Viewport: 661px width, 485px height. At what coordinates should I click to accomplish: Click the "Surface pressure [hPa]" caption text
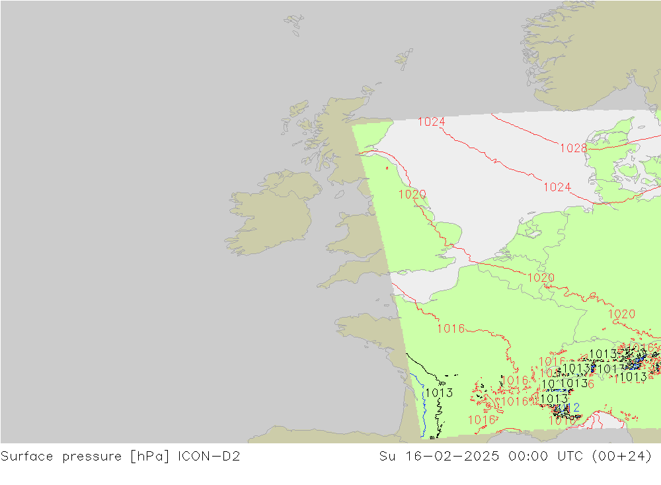85,457
